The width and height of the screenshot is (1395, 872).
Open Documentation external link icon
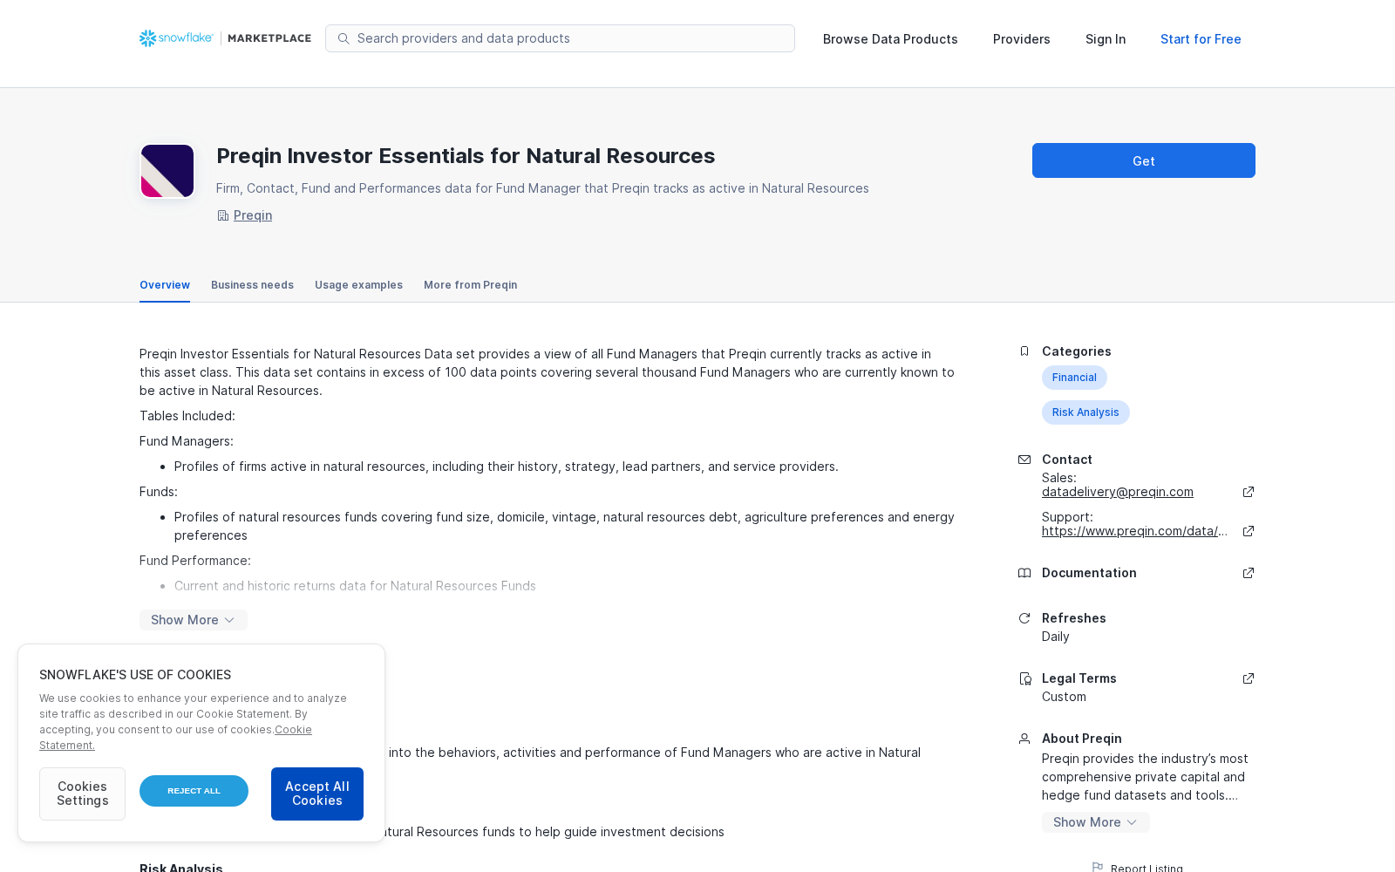pyautogui.click(x=1249, y=573)
